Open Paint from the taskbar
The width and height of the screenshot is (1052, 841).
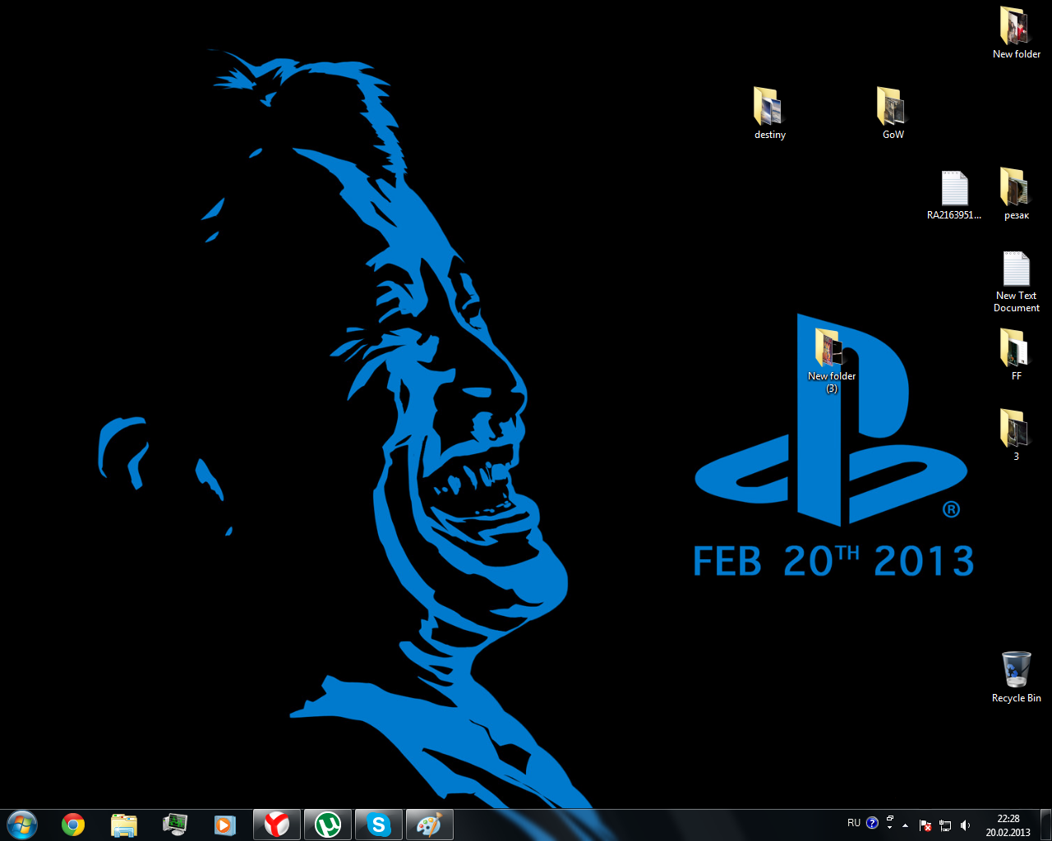[x=429, y=824]
